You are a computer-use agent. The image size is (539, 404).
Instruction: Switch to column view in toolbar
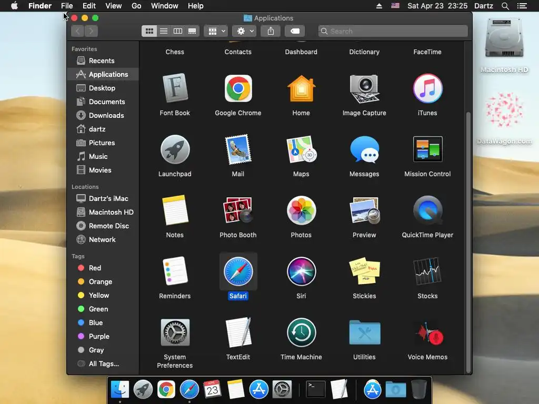[178, 31]
